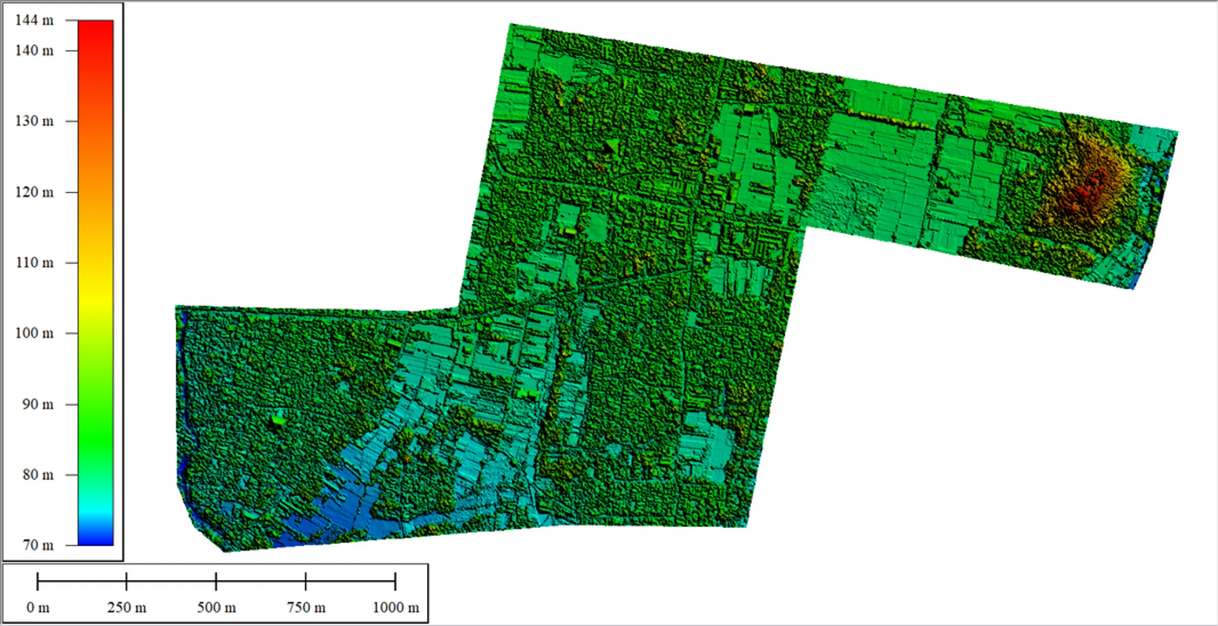Click the 1000 m scale bar label
Screen dimensions: 1218x626
click(396, 607)
